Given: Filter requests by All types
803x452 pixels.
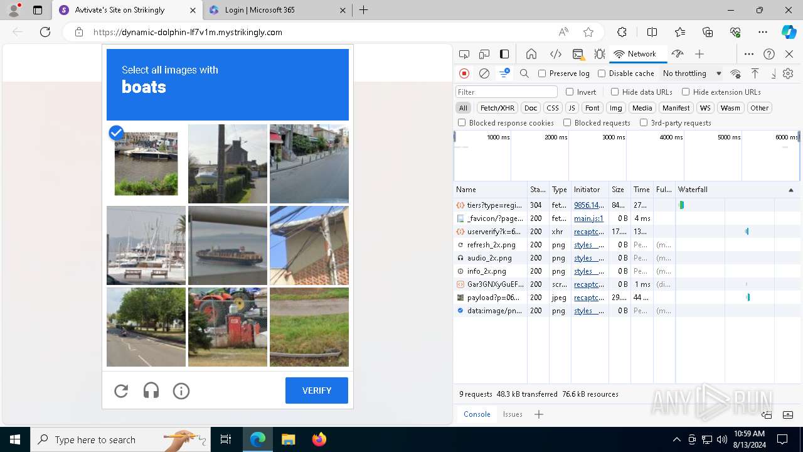Looking at the screenshot, I should [x=463, y=108].
